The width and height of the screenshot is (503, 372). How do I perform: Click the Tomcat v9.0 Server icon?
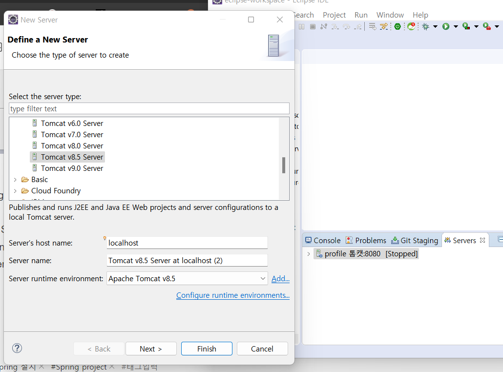35,168
